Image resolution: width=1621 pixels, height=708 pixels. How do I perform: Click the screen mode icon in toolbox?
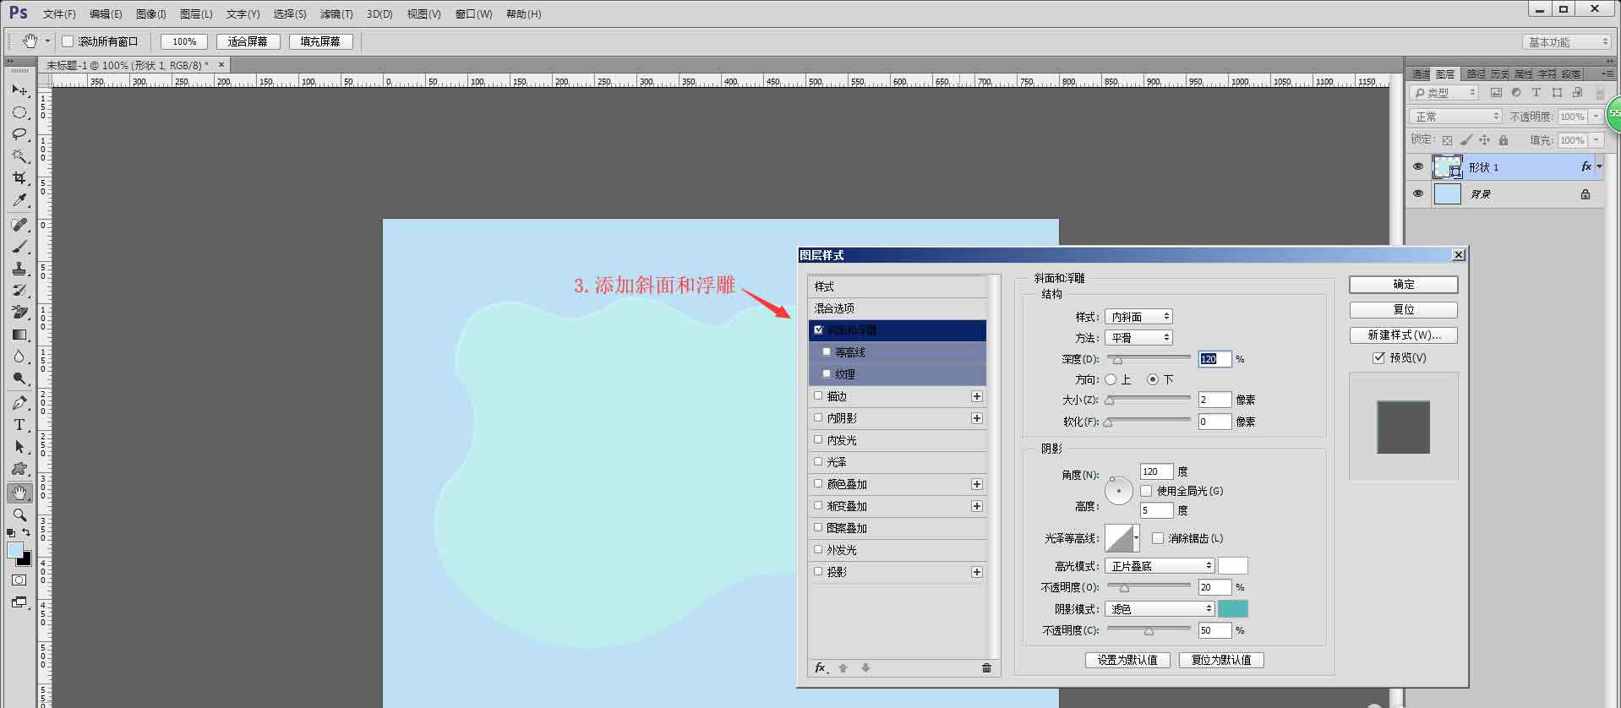pos(19,602)
